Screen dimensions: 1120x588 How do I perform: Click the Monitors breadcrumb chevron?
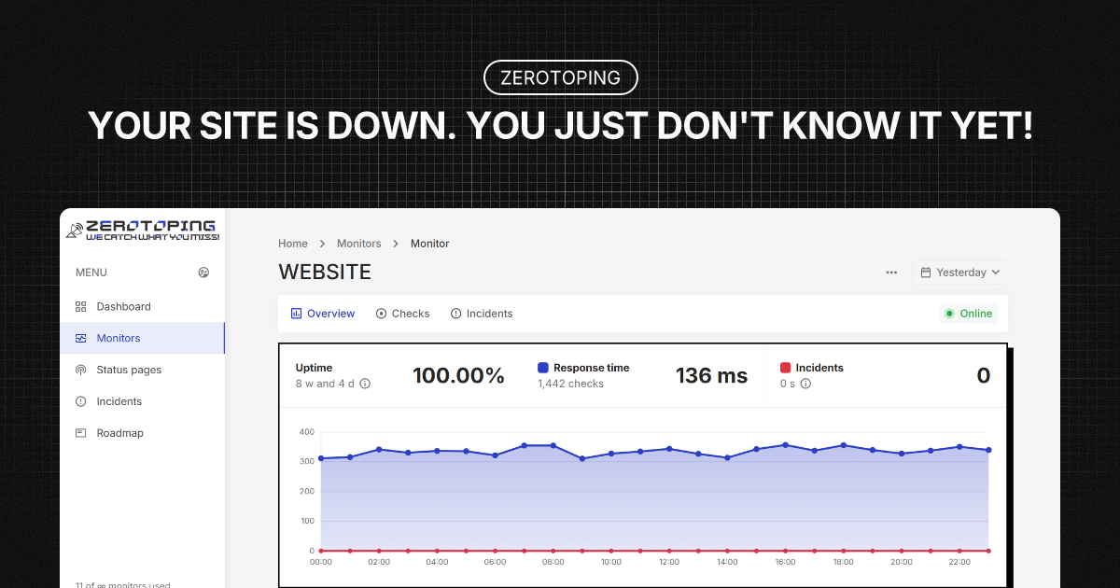coord(395,243)
